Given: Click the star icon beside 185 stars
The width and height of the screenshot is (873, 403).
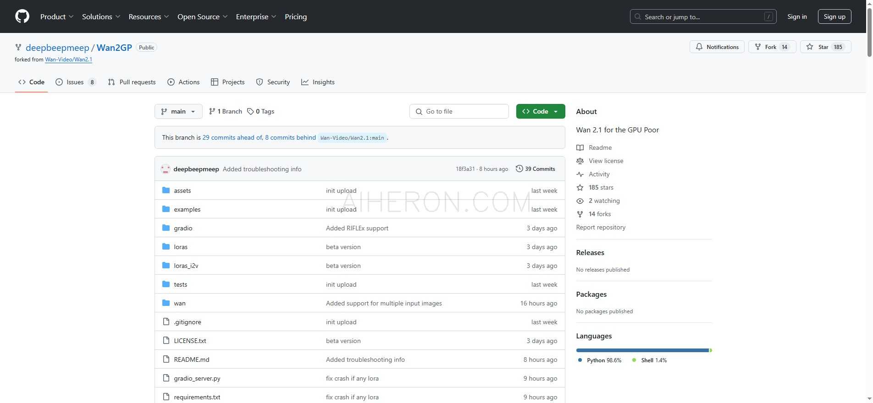Looking at the screenshot, I should pos(580,187).
